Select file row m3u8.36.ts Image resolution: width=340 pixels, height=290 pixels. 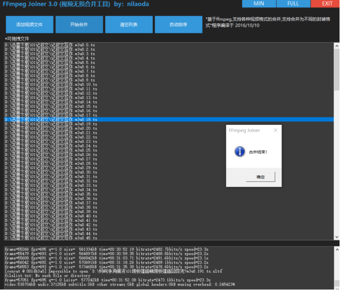pos(169,198)
